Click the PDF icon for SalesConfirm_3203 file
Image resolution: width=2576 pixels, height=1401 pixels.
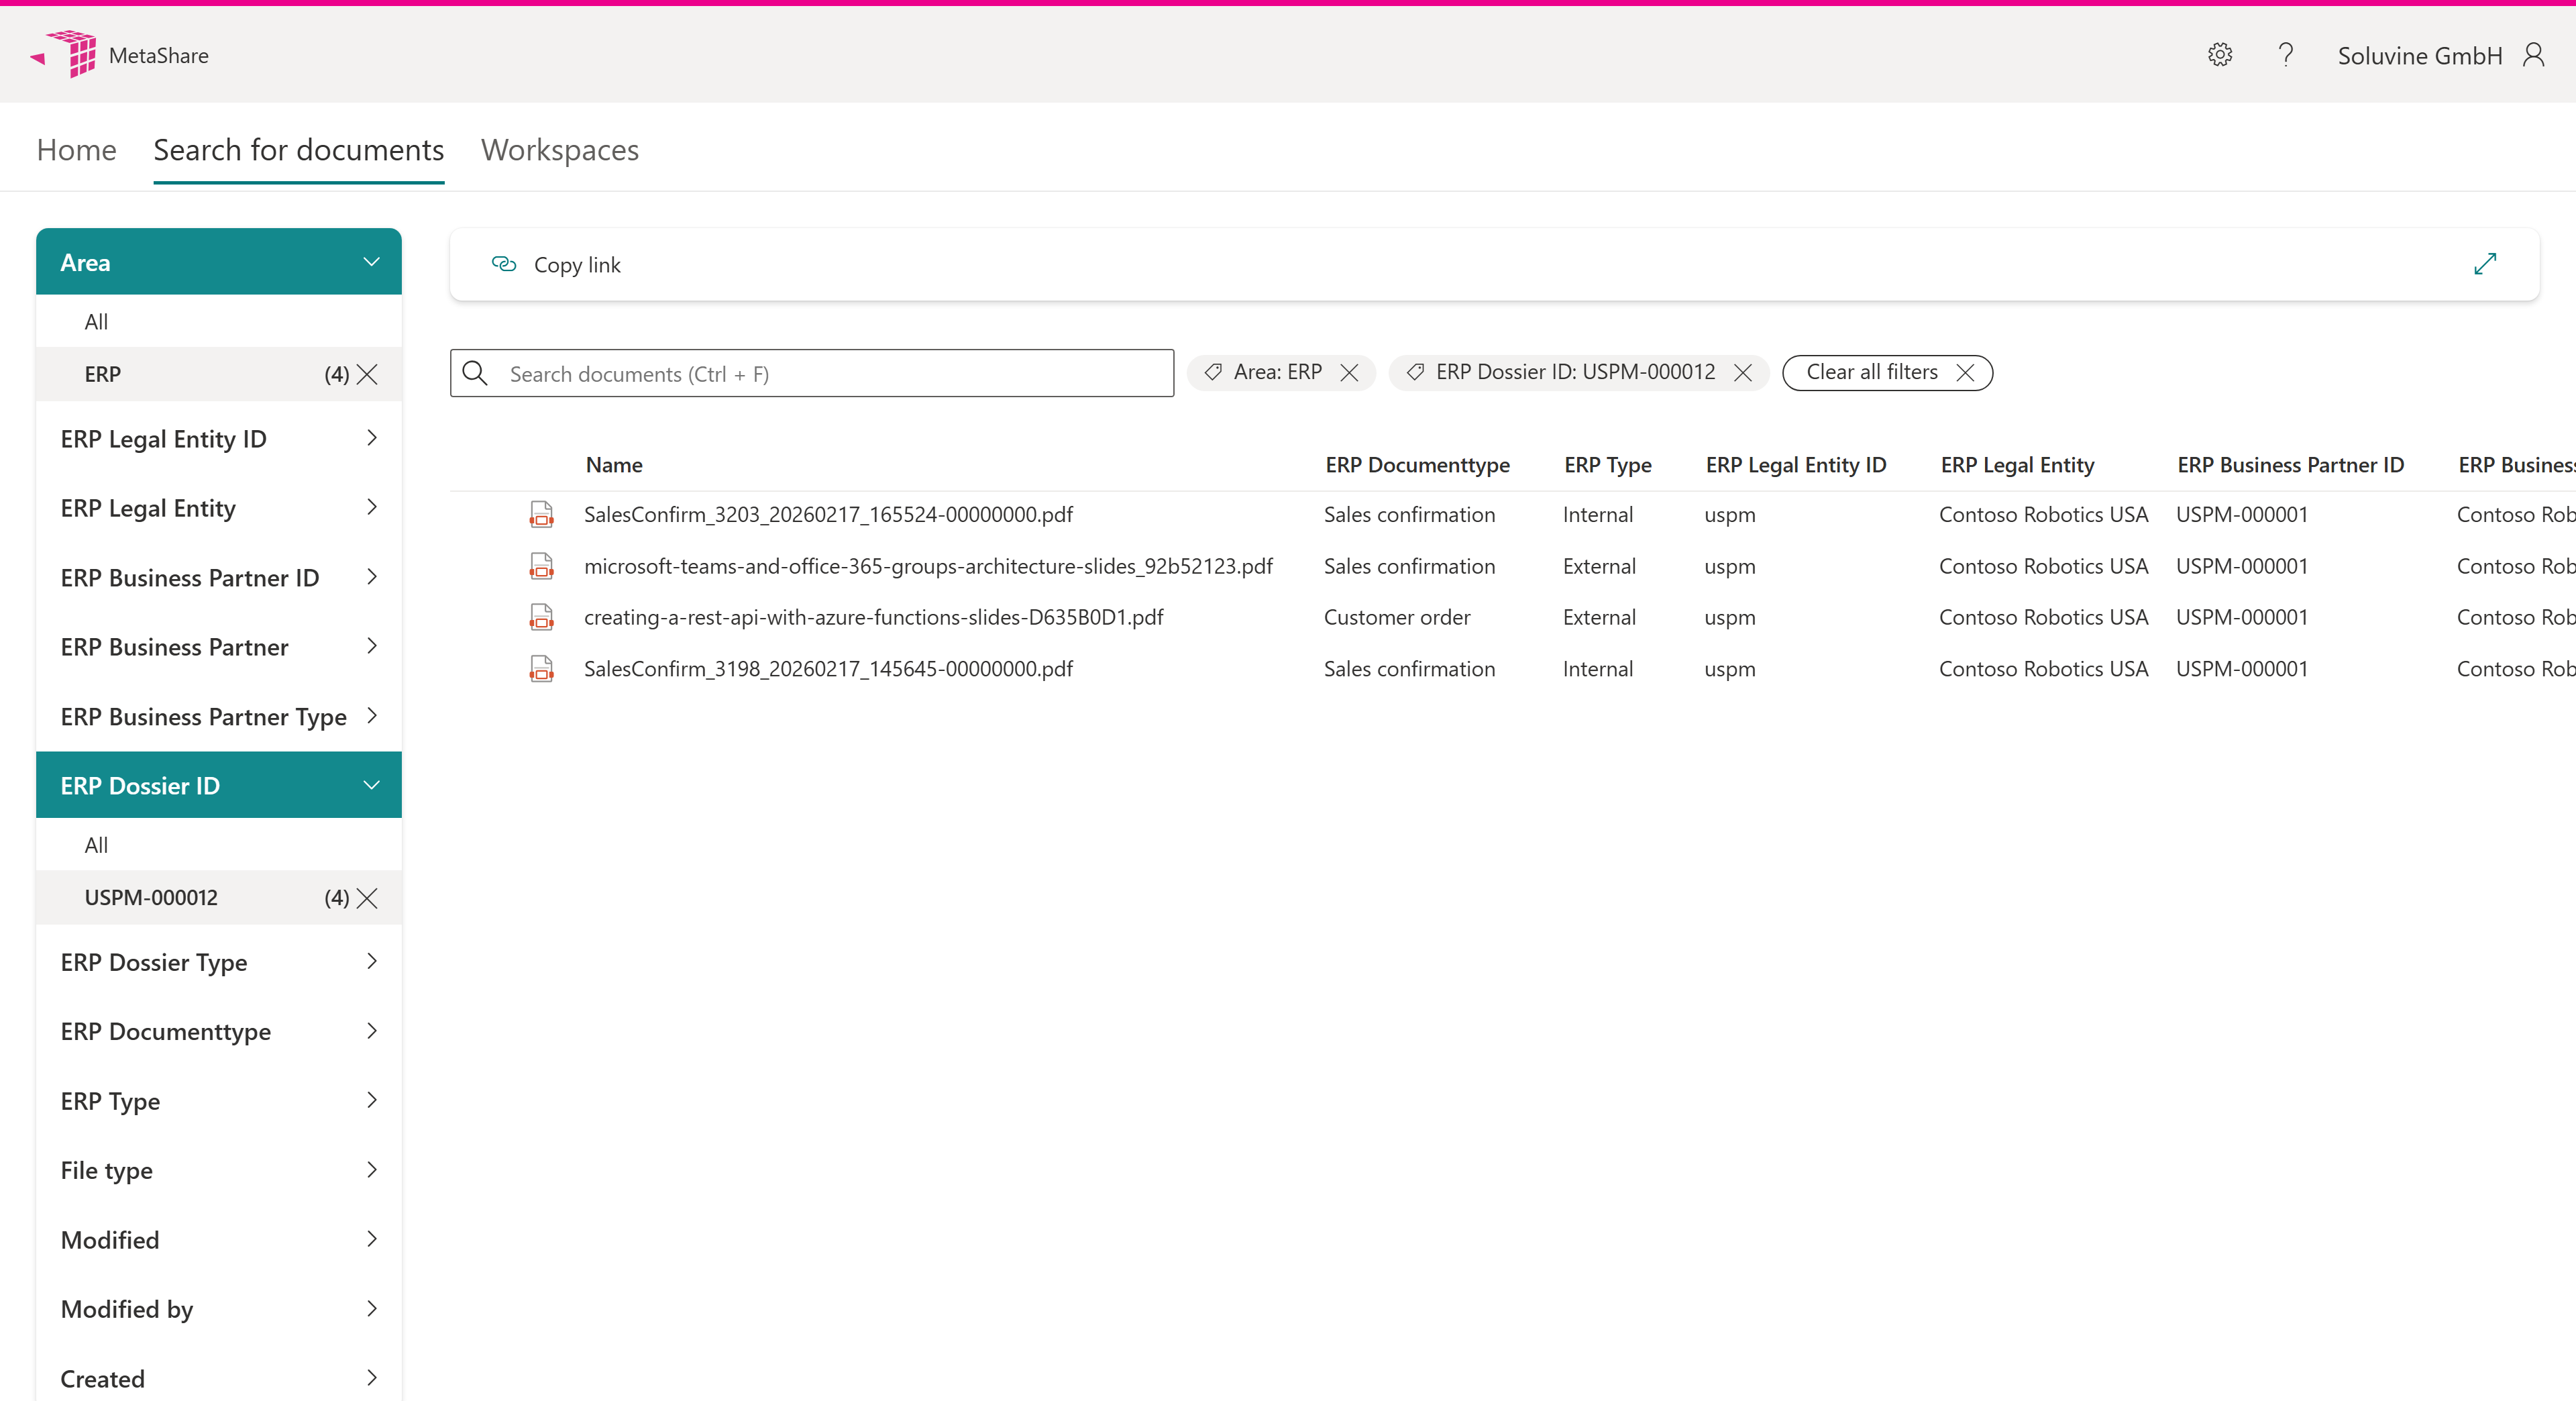[541, 515]
